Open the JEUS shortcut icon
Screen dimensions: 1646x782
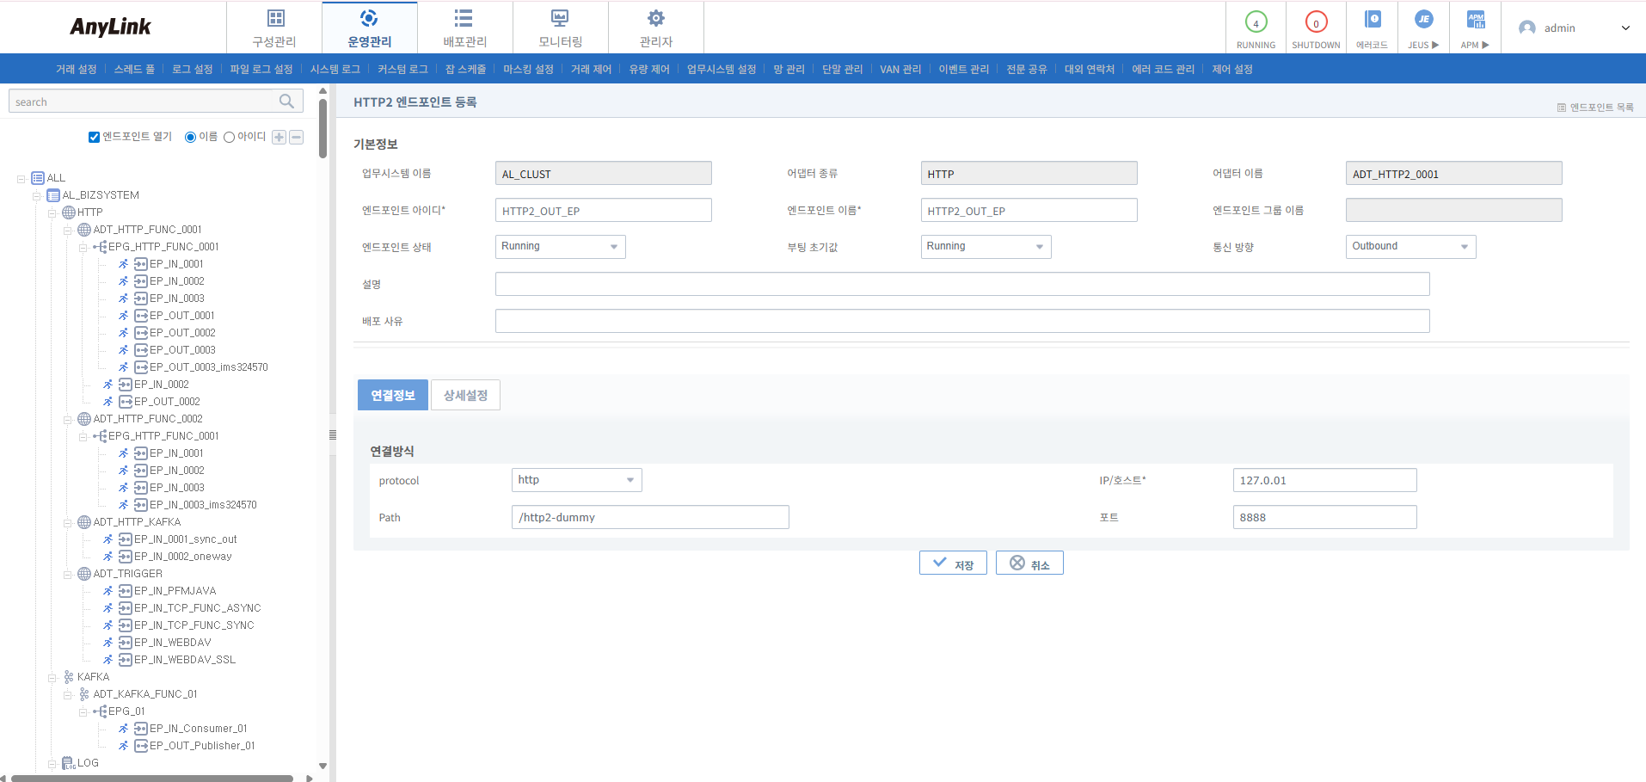tap(1422, 26)
